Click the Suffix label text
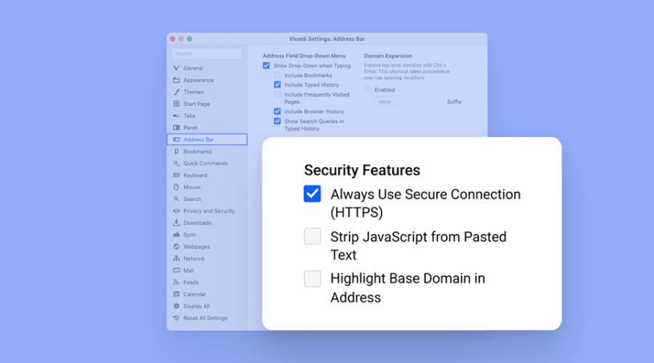The image size is (654, 363). coord(454,102)
